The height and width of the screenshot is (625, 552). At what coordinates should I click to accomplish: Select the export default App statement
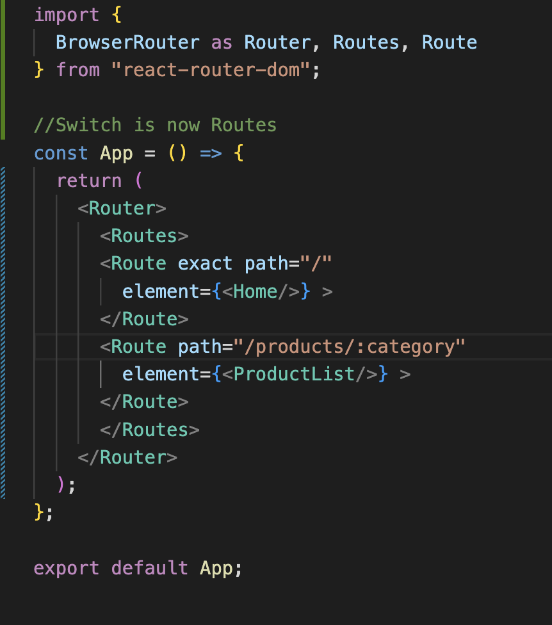click(138, 567)
